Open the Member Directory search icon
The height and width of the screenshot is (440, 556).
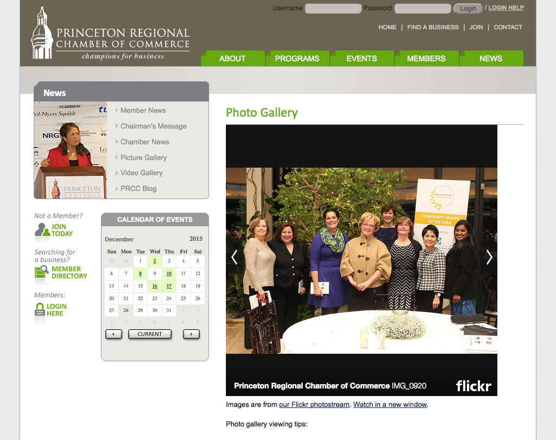click(41, 272)
